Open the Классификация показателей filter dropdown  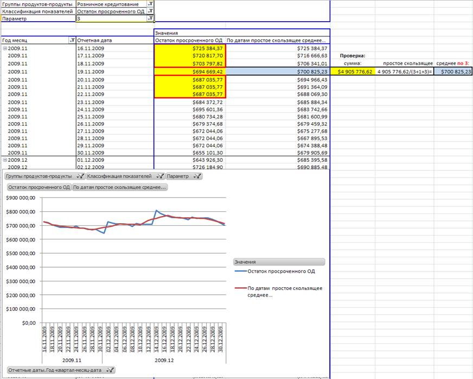click(150, 11)
